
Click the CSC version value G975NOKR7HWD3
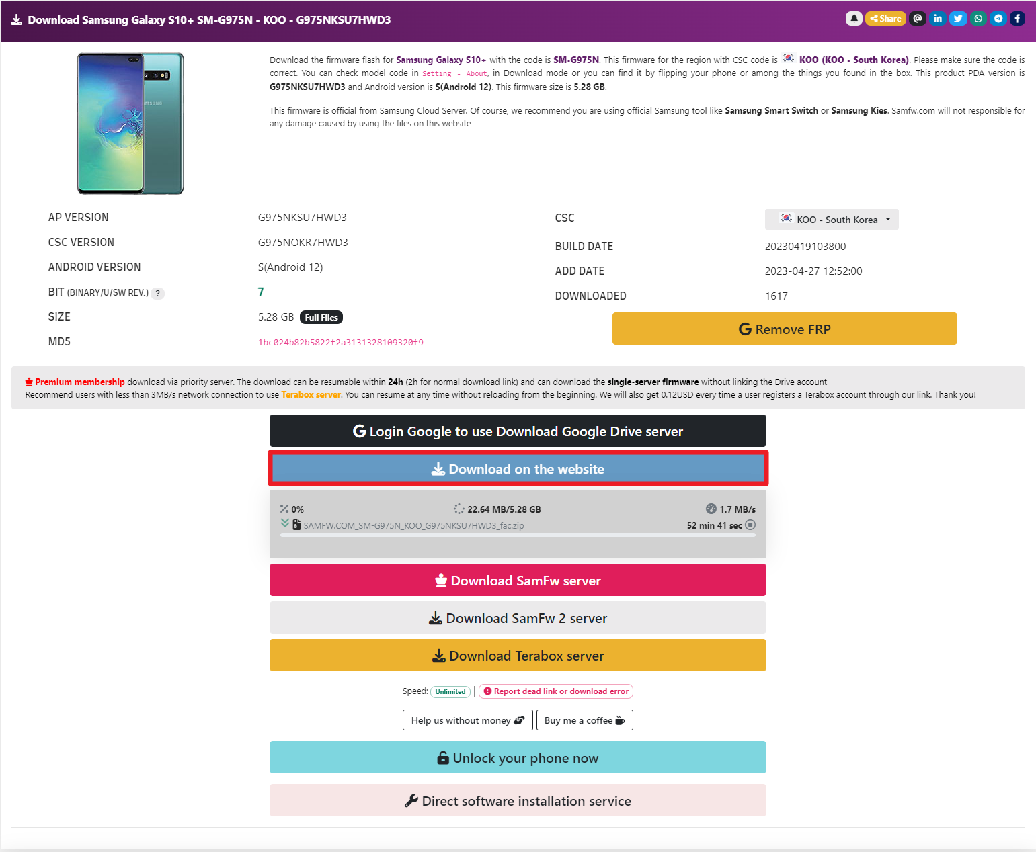303,243
